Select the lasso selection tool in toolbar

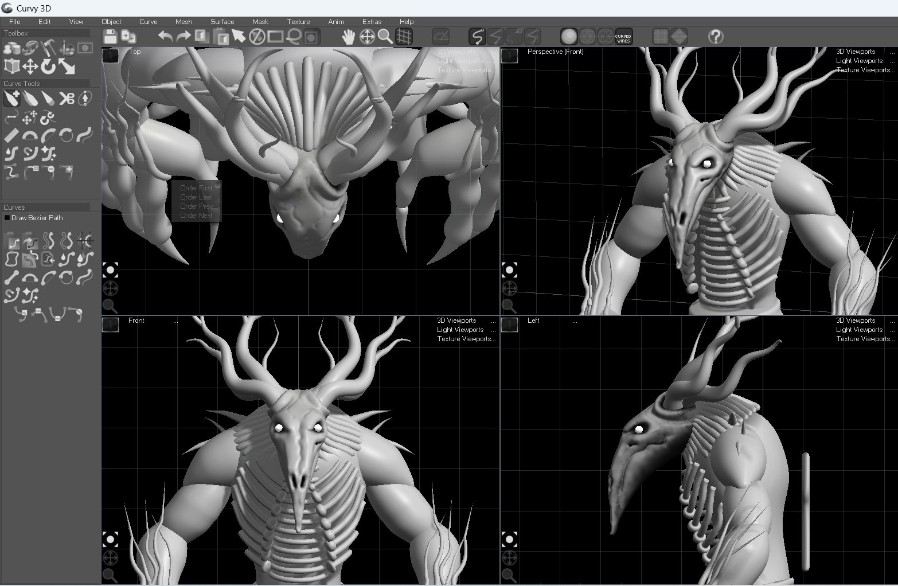click(x=294, y=37)
